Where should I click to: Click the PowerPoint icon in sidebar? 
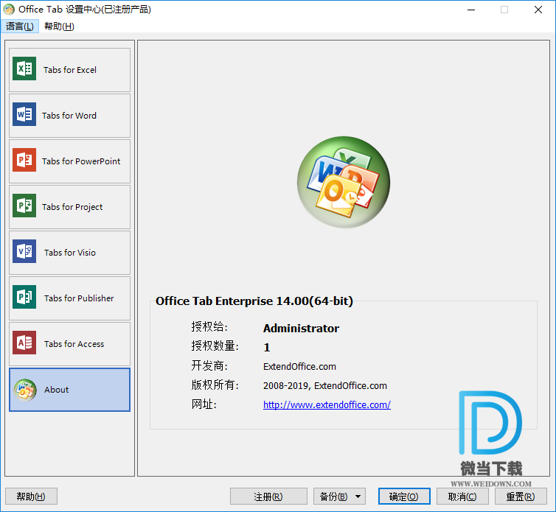[24, 160]
